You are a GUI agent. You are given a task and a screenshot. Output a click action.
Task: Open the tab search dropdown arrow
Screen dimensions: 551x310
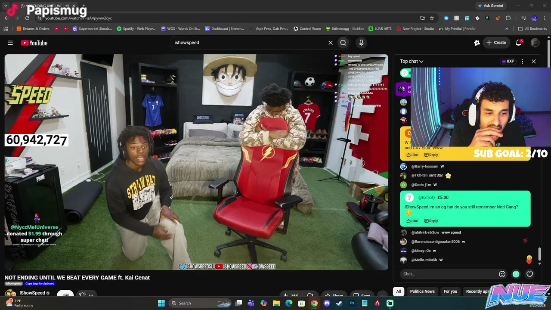click(x=6, y=6)
